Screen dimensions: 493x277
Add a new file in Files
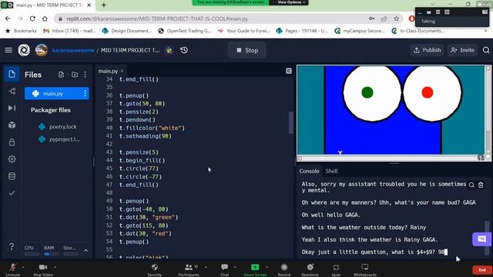coord(61,75)
